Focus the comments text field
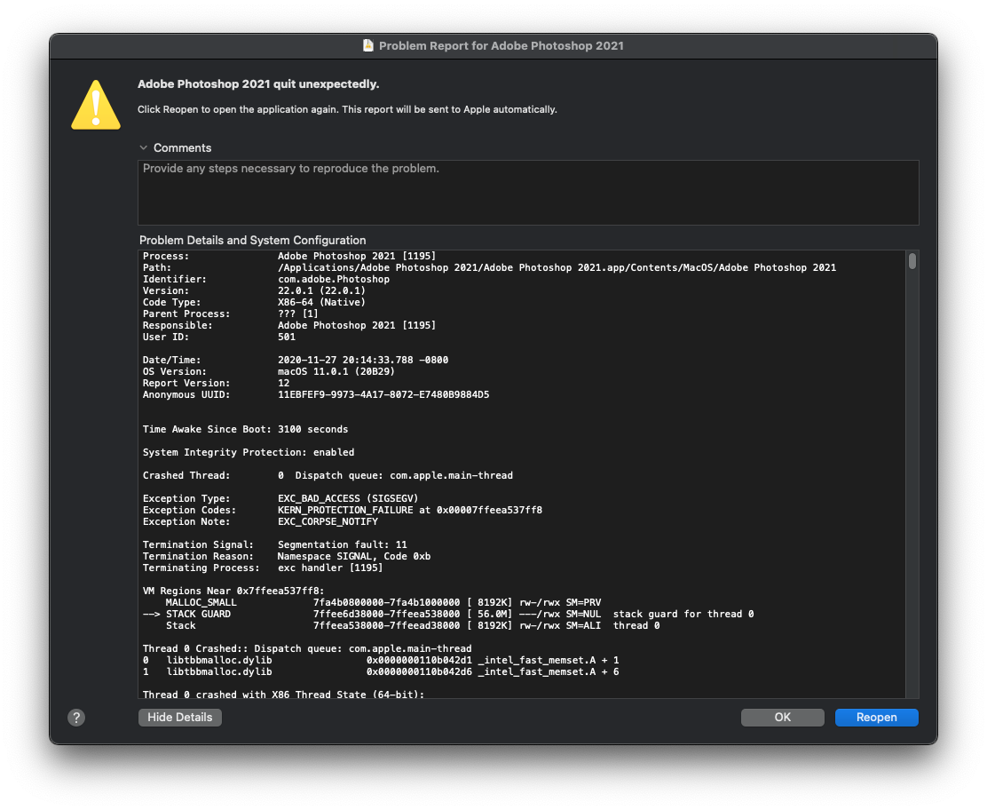This screenshot has height=810, width=987. point(528,192)
